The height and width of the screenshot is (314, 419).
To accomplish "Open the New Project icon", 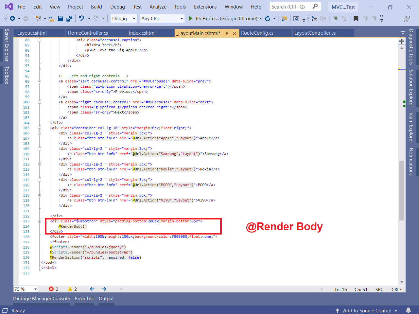I will [x=38, y=19].
